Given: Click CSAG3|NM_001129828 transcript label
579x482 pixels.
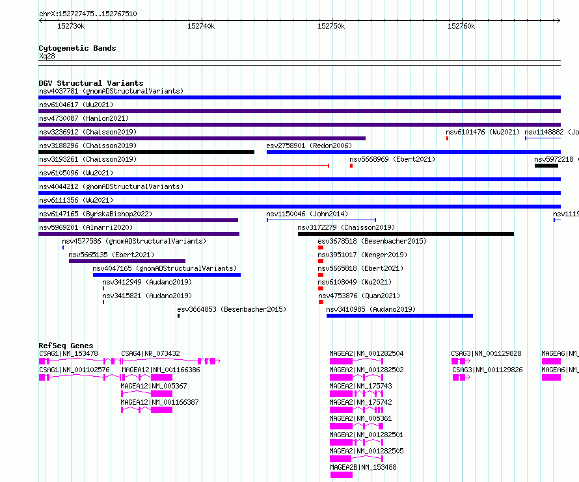Looking at the screenshot, I should point(487,353).
